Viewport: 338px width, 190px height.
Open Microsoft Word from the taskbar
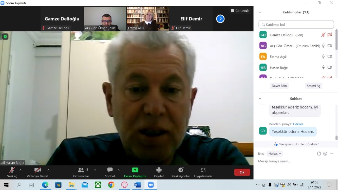click(138, 185)
